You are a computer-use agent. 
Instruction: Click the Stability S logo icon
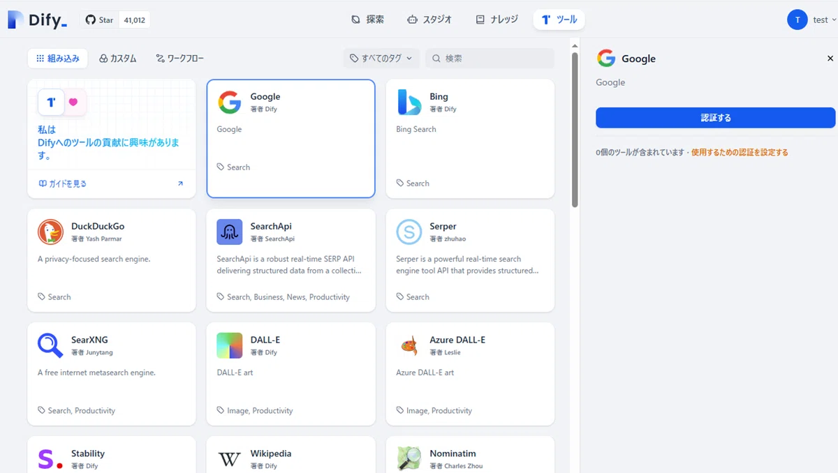50,459
